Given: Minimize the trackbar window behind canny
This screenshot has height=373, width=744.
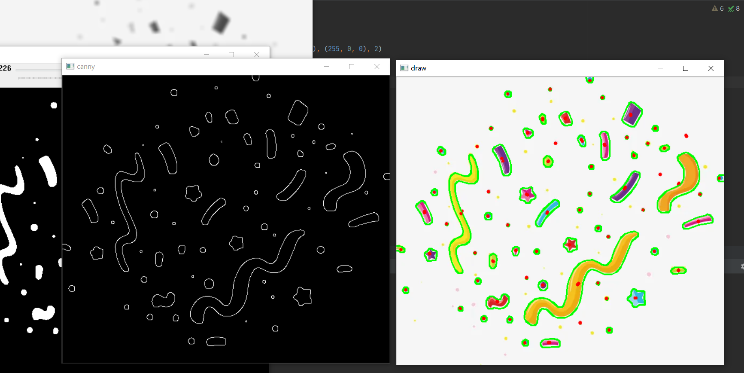Looking at the screenshot, I should click(206, 54).
